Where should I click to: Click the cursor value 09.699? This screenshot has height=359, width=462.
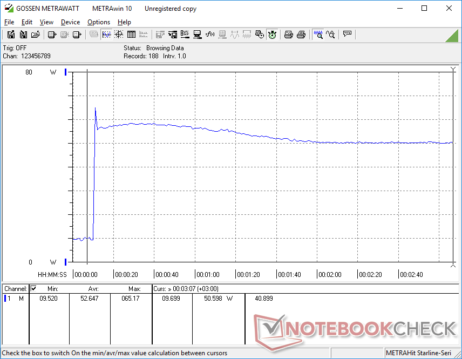click(x=171, y=299)
